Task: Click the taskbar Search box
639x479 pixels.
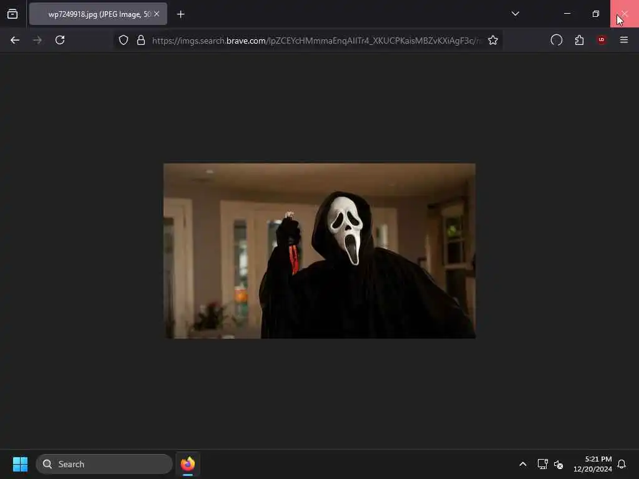Action: [104, 464]
